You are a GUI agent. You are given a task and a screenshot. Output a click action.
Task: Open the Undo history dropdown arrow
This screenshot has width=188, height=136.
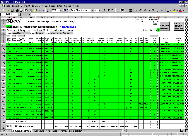click(44, 11)
